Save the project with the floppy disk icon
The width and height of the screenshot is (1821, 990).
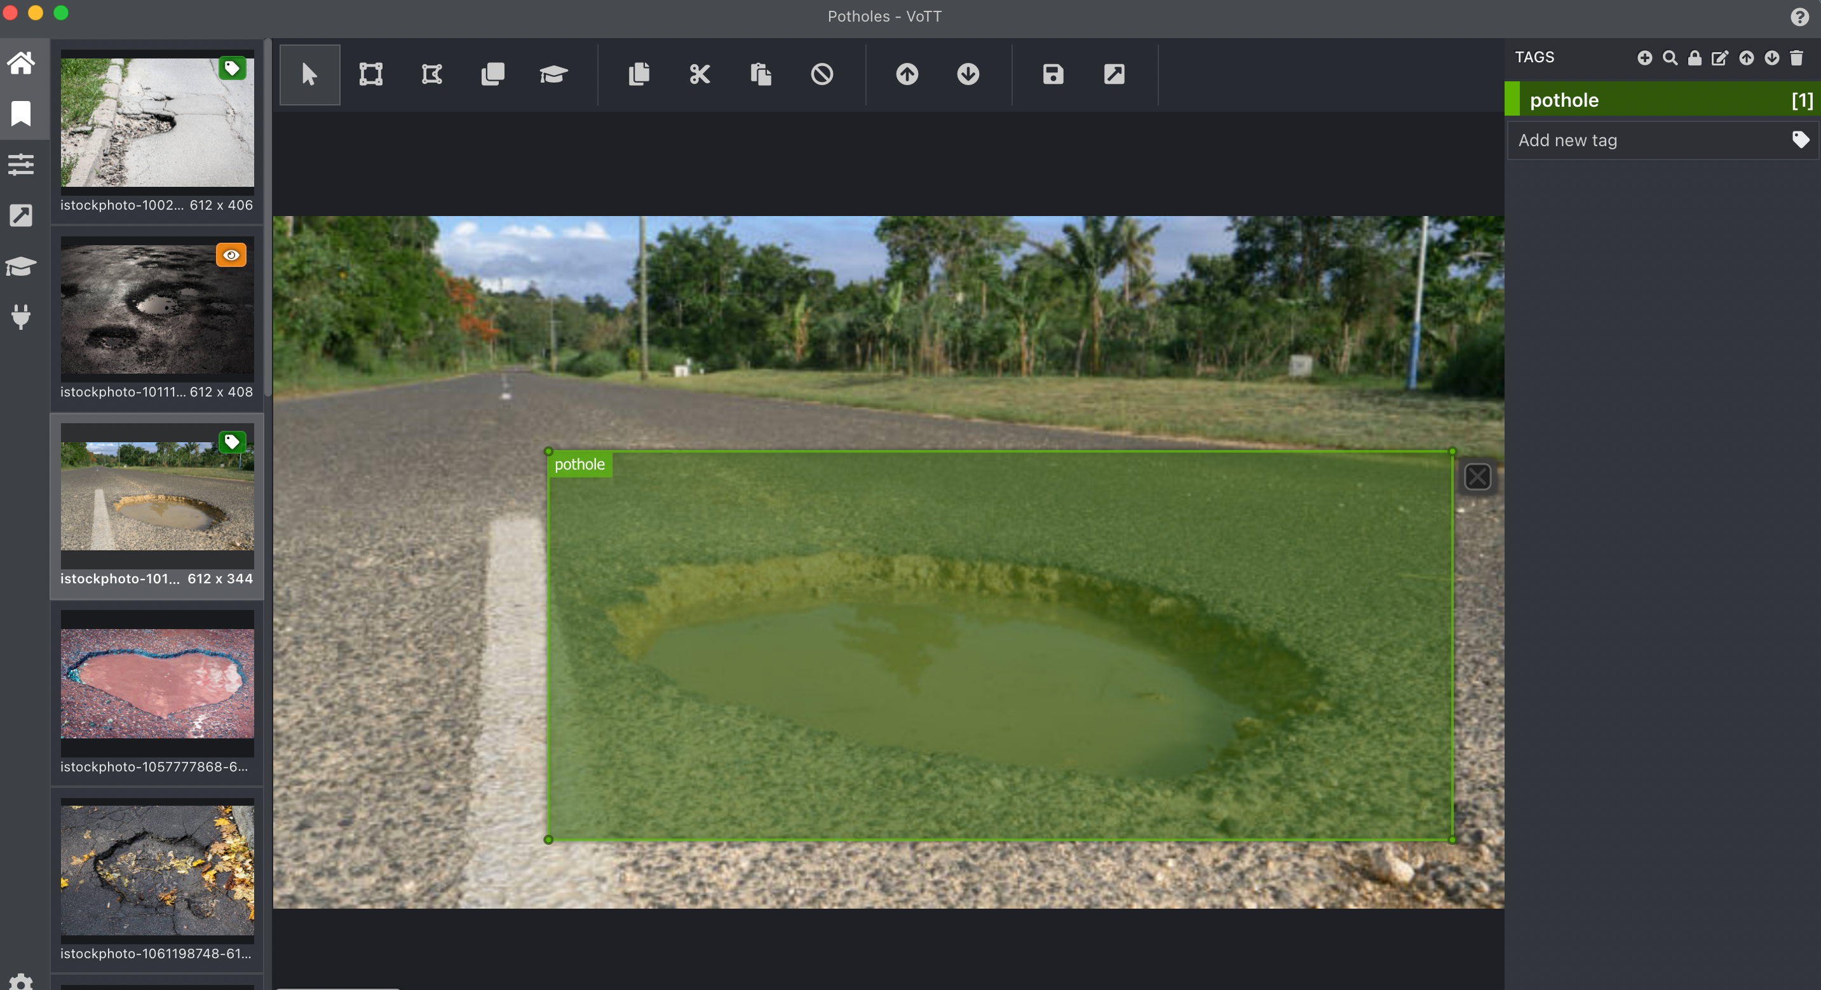1053,74
